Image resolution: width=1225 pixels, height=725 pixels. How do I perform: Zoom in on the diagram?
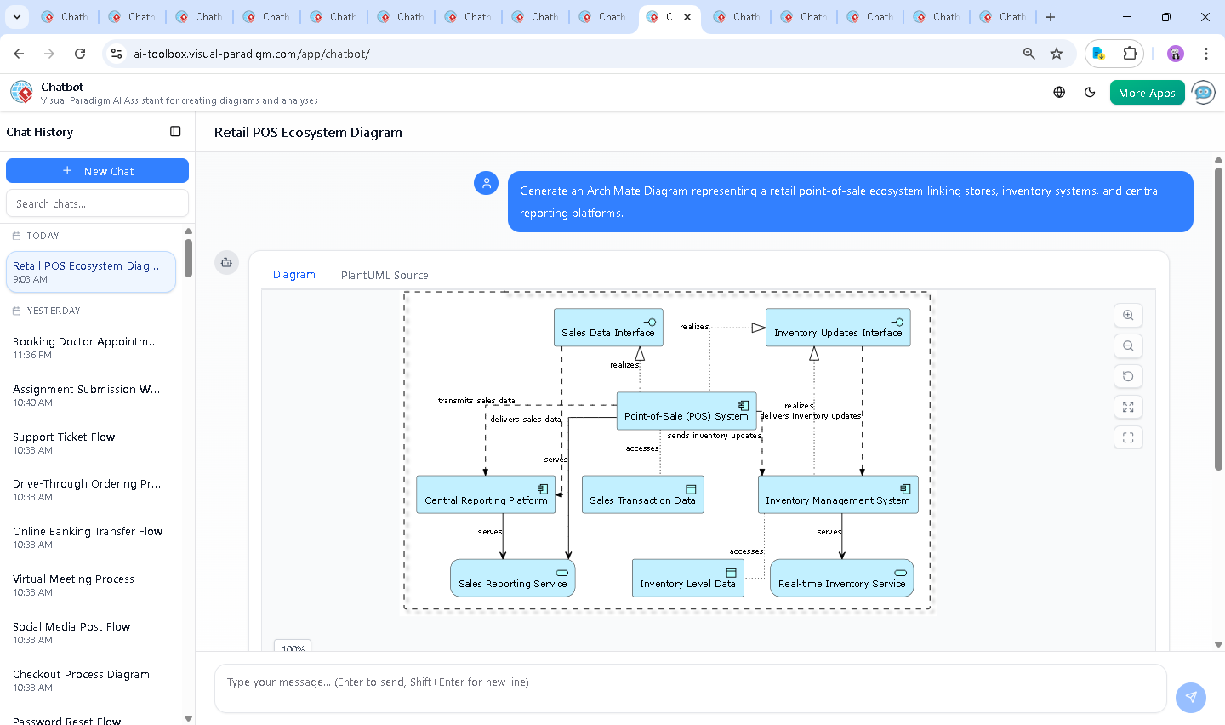pos(1128,315)
